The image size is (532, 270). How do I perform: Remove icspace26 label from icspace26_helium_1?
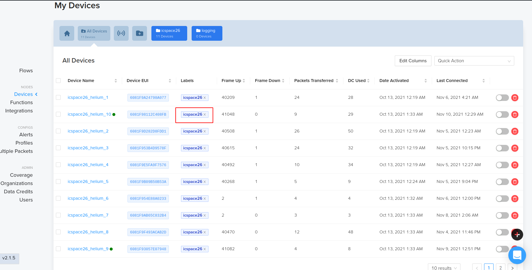point(205,98)
